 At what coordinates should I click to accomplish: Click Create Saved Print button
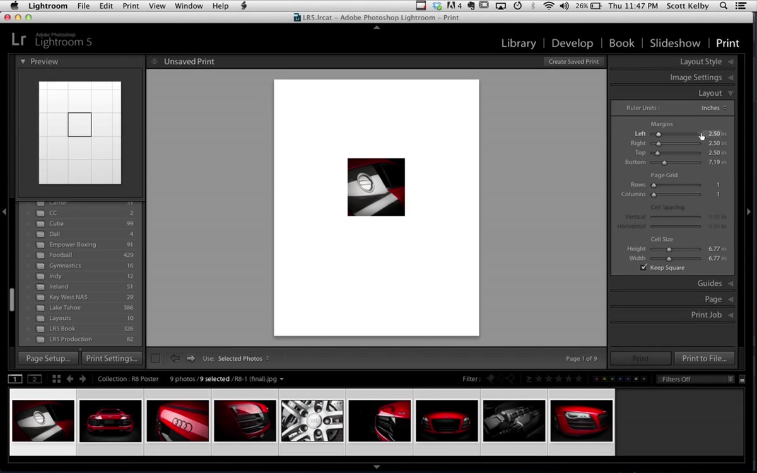[574, 62]
